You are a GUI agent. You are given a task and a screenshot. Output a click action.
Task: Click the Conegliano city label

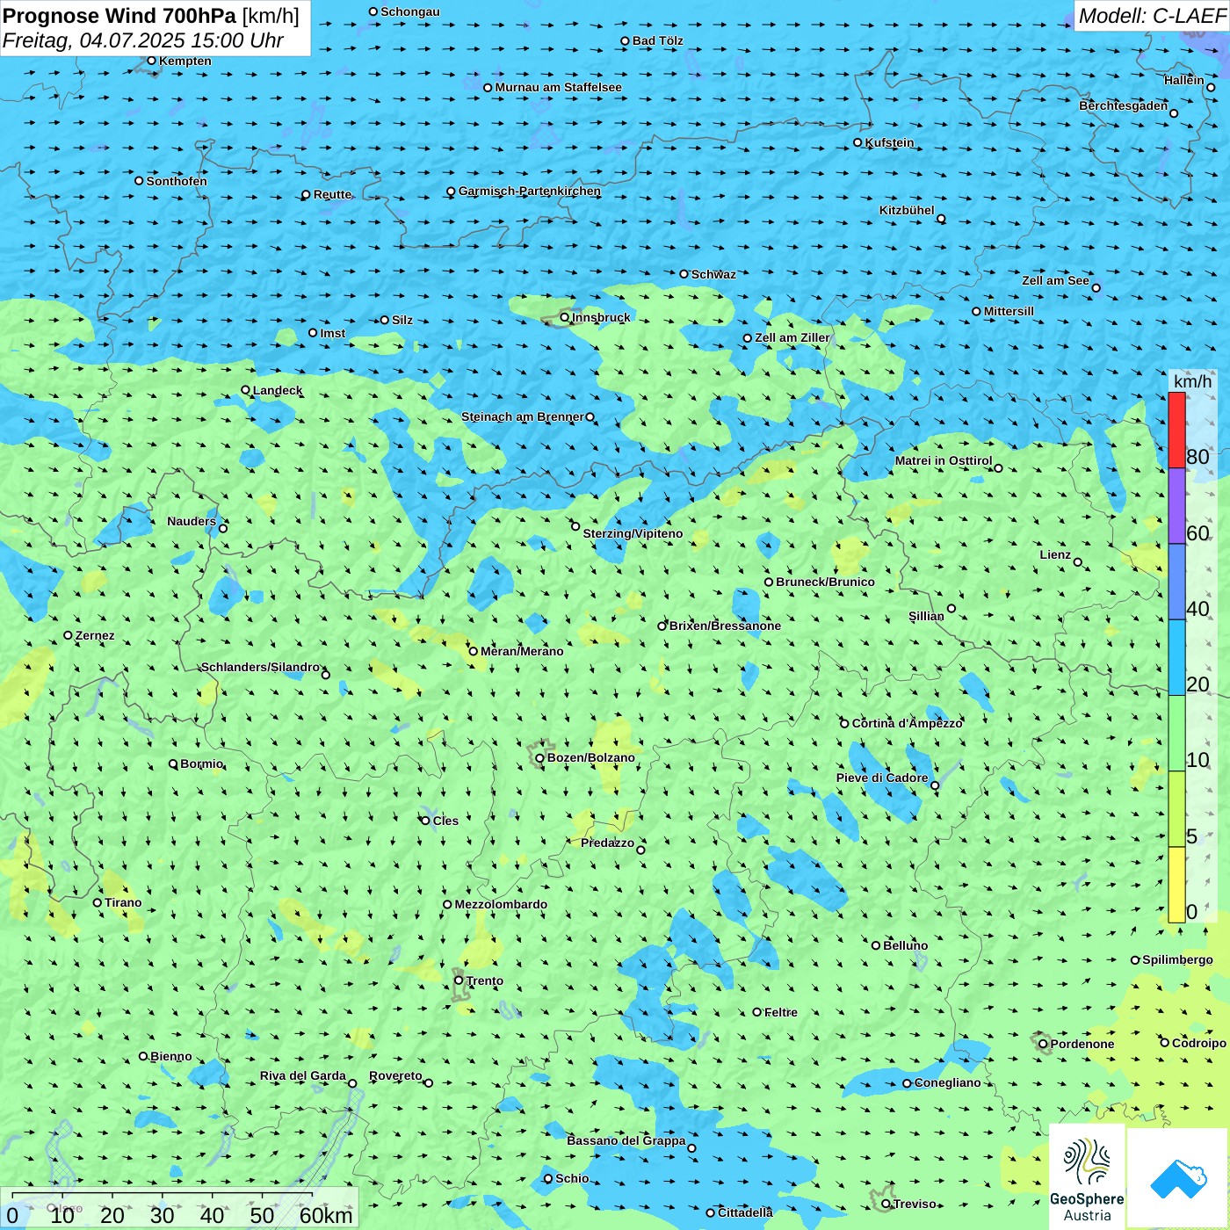(948, 1082)
